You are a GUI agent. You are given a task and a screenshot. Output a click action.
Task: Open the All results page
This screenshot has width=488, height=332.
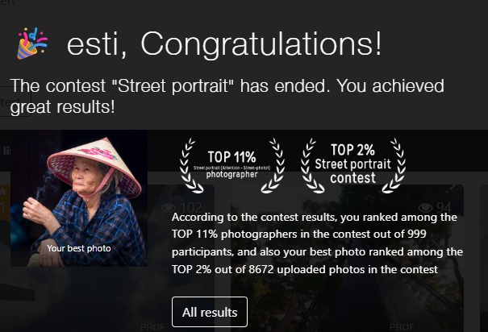coord(210,312)
